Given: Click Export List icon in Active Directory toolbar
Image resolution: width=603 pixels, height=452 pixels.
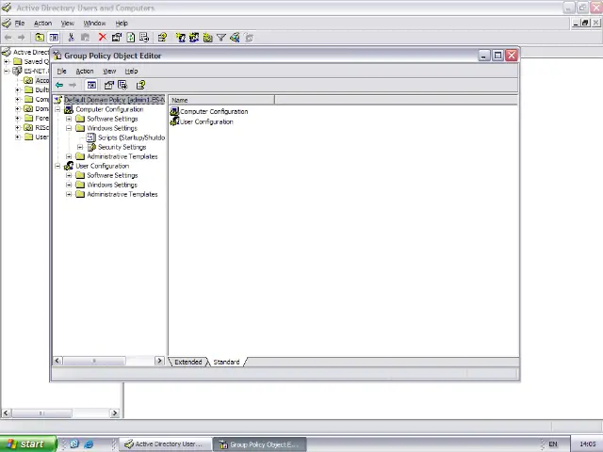Looking at the screenshot, I should pos(144,38).
